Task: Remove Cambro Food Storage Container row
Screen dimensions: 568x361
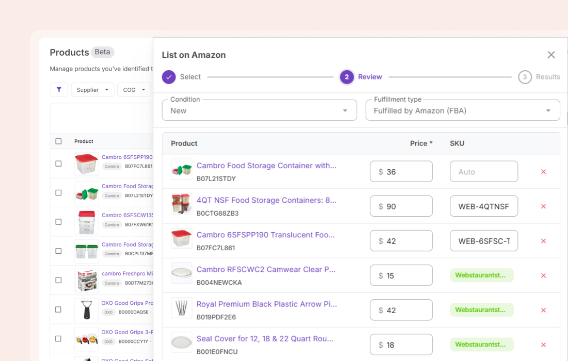Action: [543, 172]
